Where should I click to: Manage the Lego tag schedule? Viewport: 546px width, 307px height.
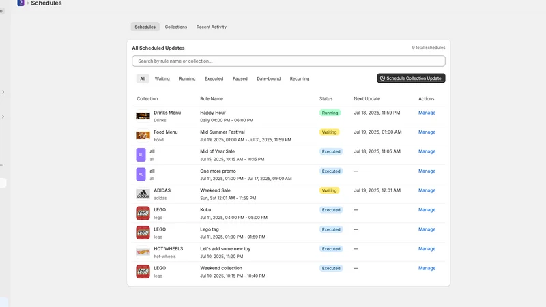pyautogui.click(x=427, y=230)
